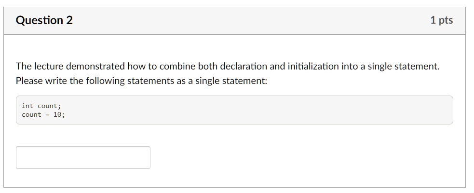Click the word 'initialization' in the prompt

click(x=313, y=66)
